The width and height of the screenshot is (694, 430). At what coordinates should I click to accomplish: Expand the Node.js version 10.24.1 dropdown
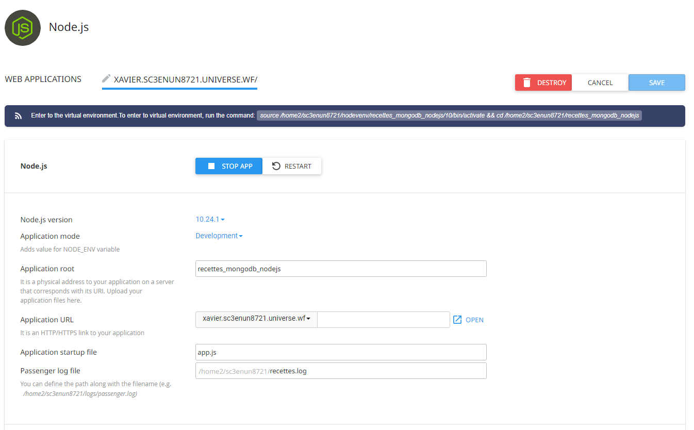coord(210,219)
